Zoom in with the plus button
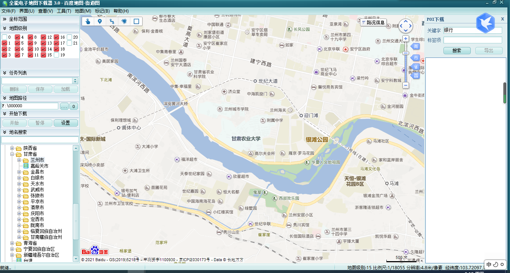 click(406, 39)
